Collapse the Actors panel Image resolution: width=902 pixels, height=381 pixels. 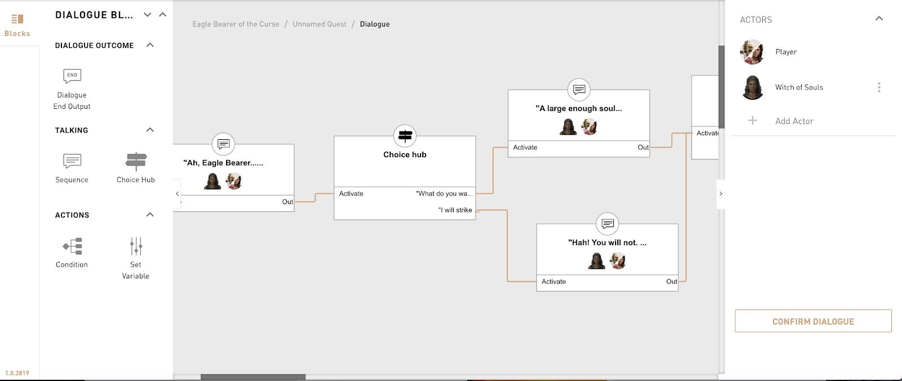tap(879, 19)
